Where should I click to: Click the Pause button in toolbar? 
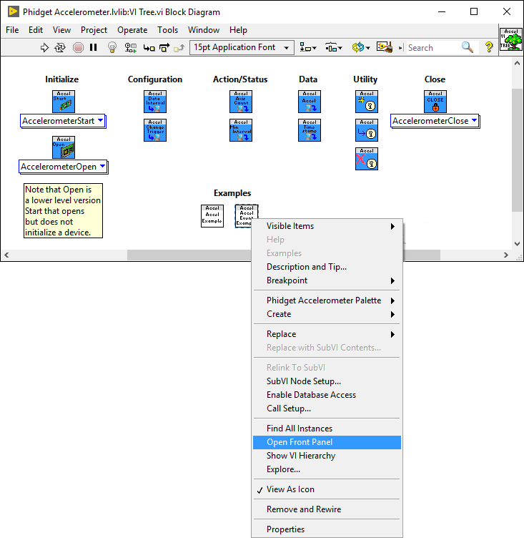(93, 47)
